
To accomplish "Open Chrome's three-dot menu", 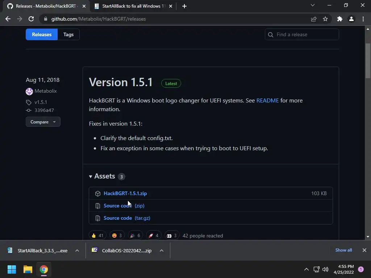I will (363, 19).
